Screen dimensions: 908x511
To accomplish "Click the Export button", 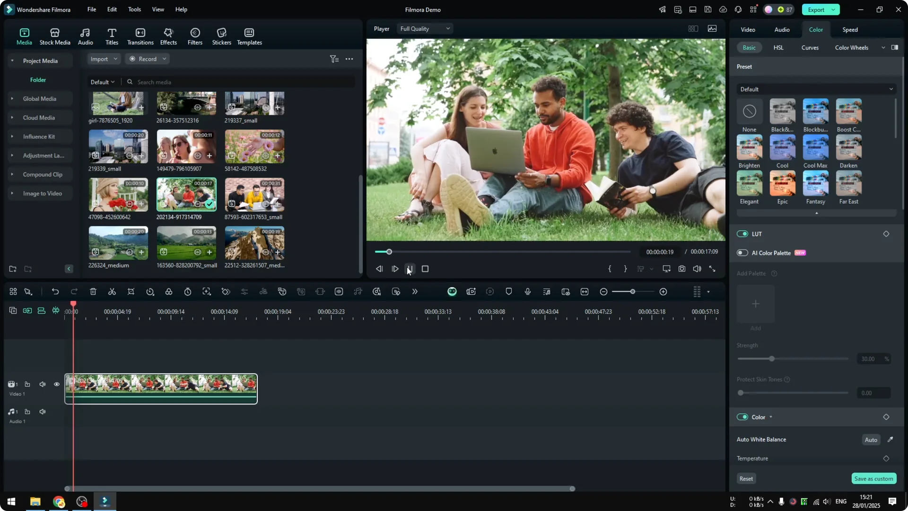I will point(817,9).
